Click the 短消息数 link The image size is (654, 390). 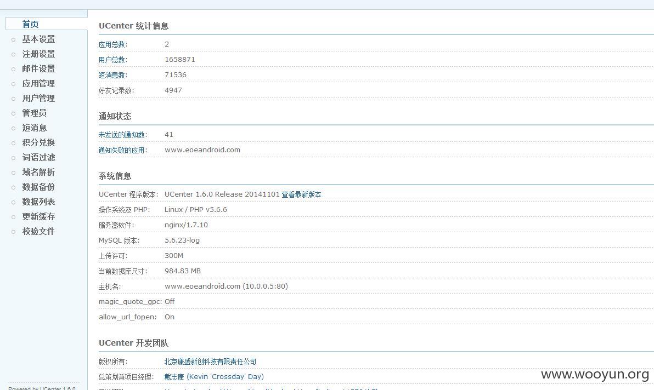point(113,76)
